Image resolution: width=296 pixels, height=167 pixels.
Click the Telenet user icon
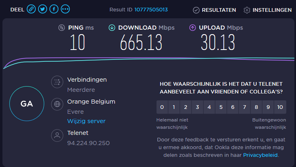[x=57, y=135]
